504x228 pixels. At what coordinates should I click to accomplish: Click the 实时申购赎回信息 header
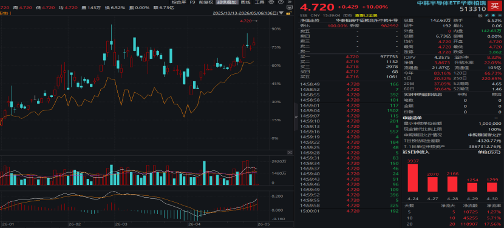[x=423, y=95]
